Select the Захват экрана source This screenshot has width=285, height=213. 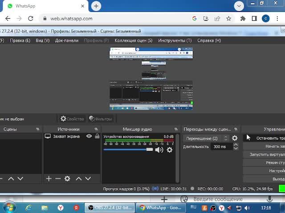(66, 136)
